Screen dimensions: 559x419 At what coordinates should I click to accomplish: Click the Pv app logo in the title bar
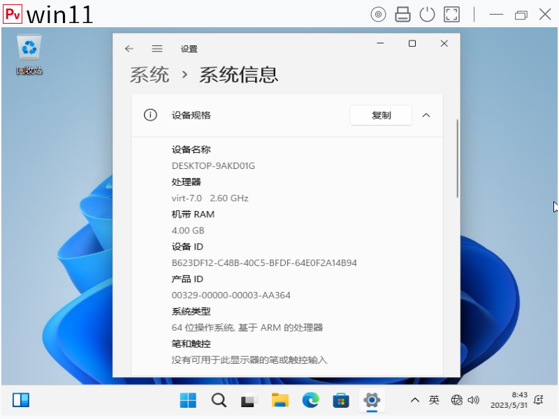[x=13, y=14]
